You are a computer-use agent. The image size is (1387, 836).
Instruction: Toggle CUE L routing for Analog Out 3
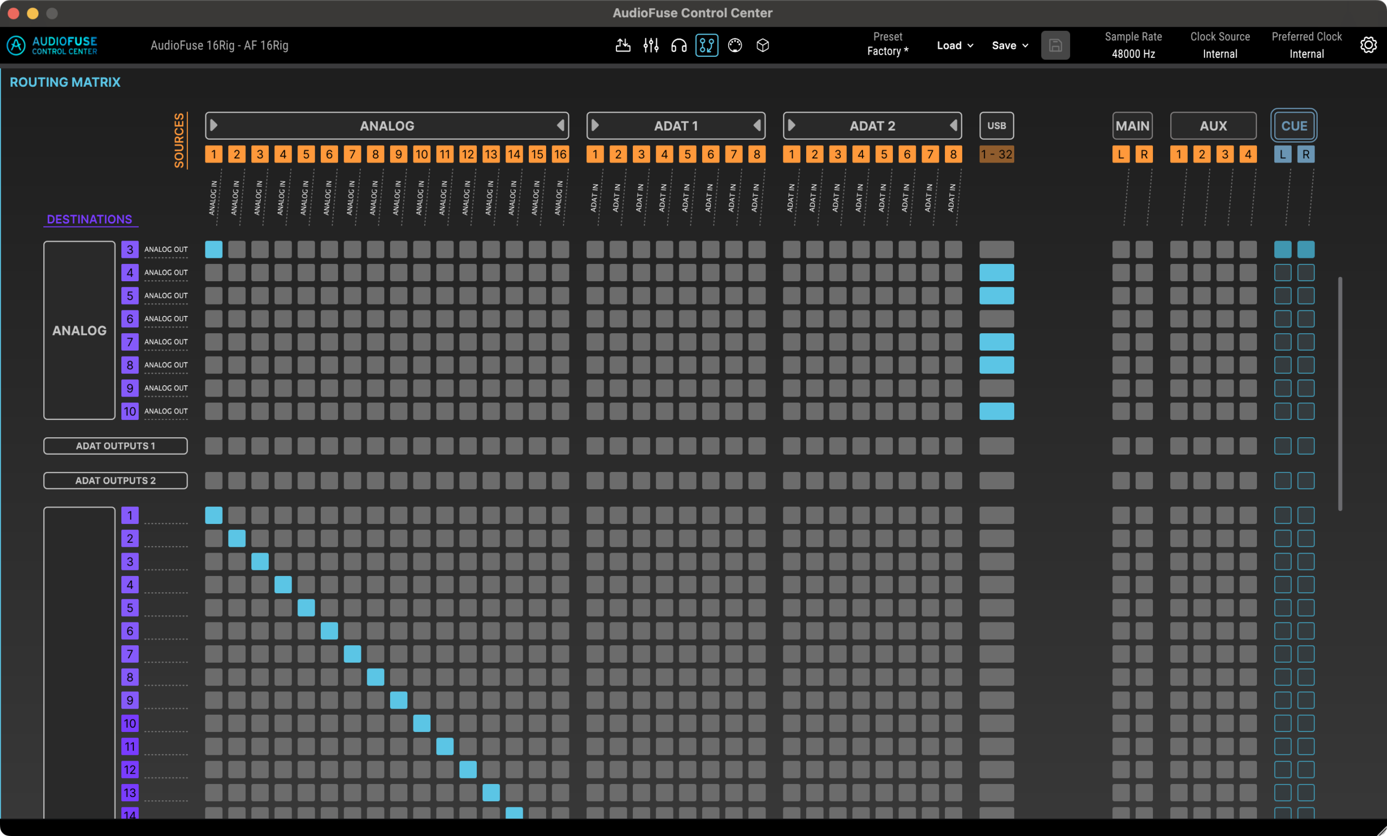pos(1282,249)
